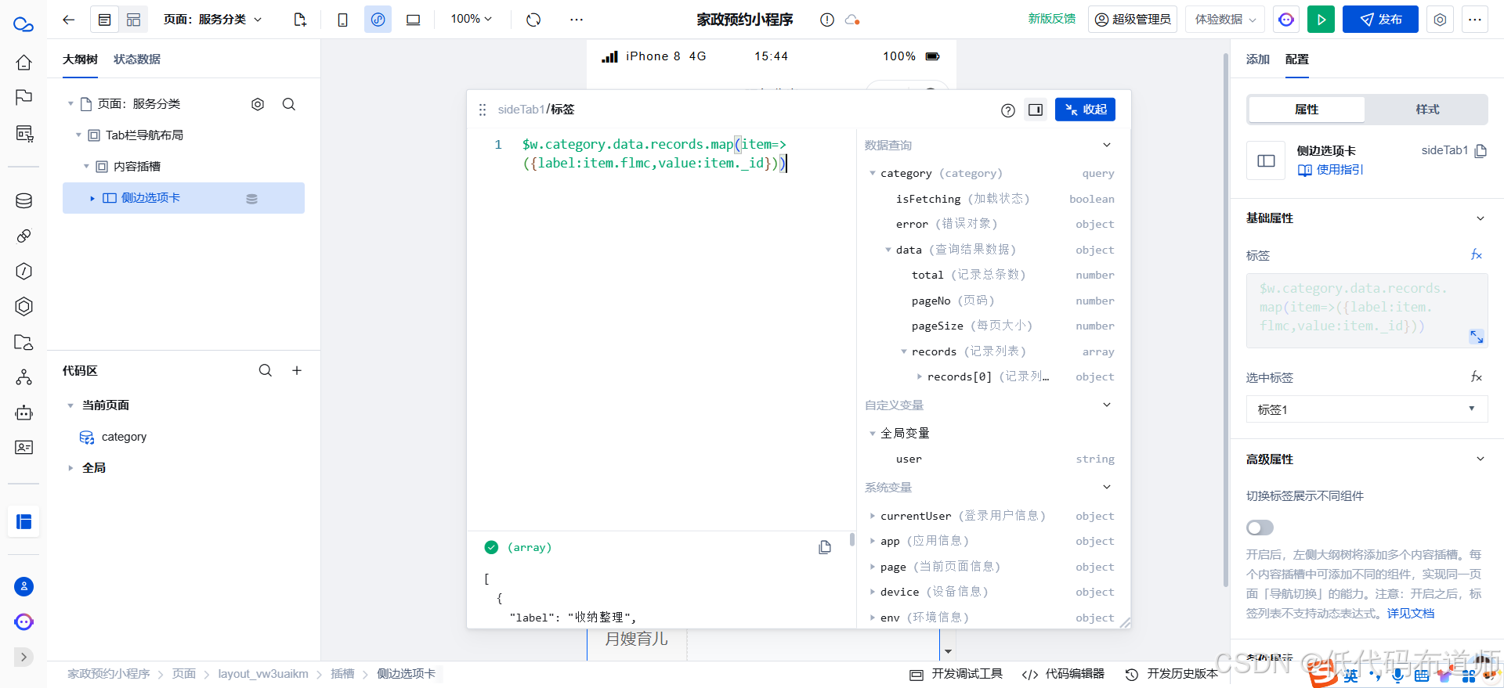Switch to the 大纲树 tab

click(80, 59)
